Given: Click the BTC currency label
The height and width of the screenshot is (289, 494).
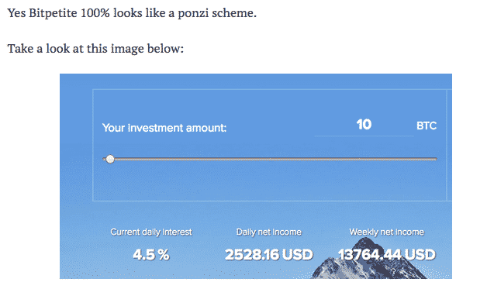Looking at the screenshot, I should 427,126.
